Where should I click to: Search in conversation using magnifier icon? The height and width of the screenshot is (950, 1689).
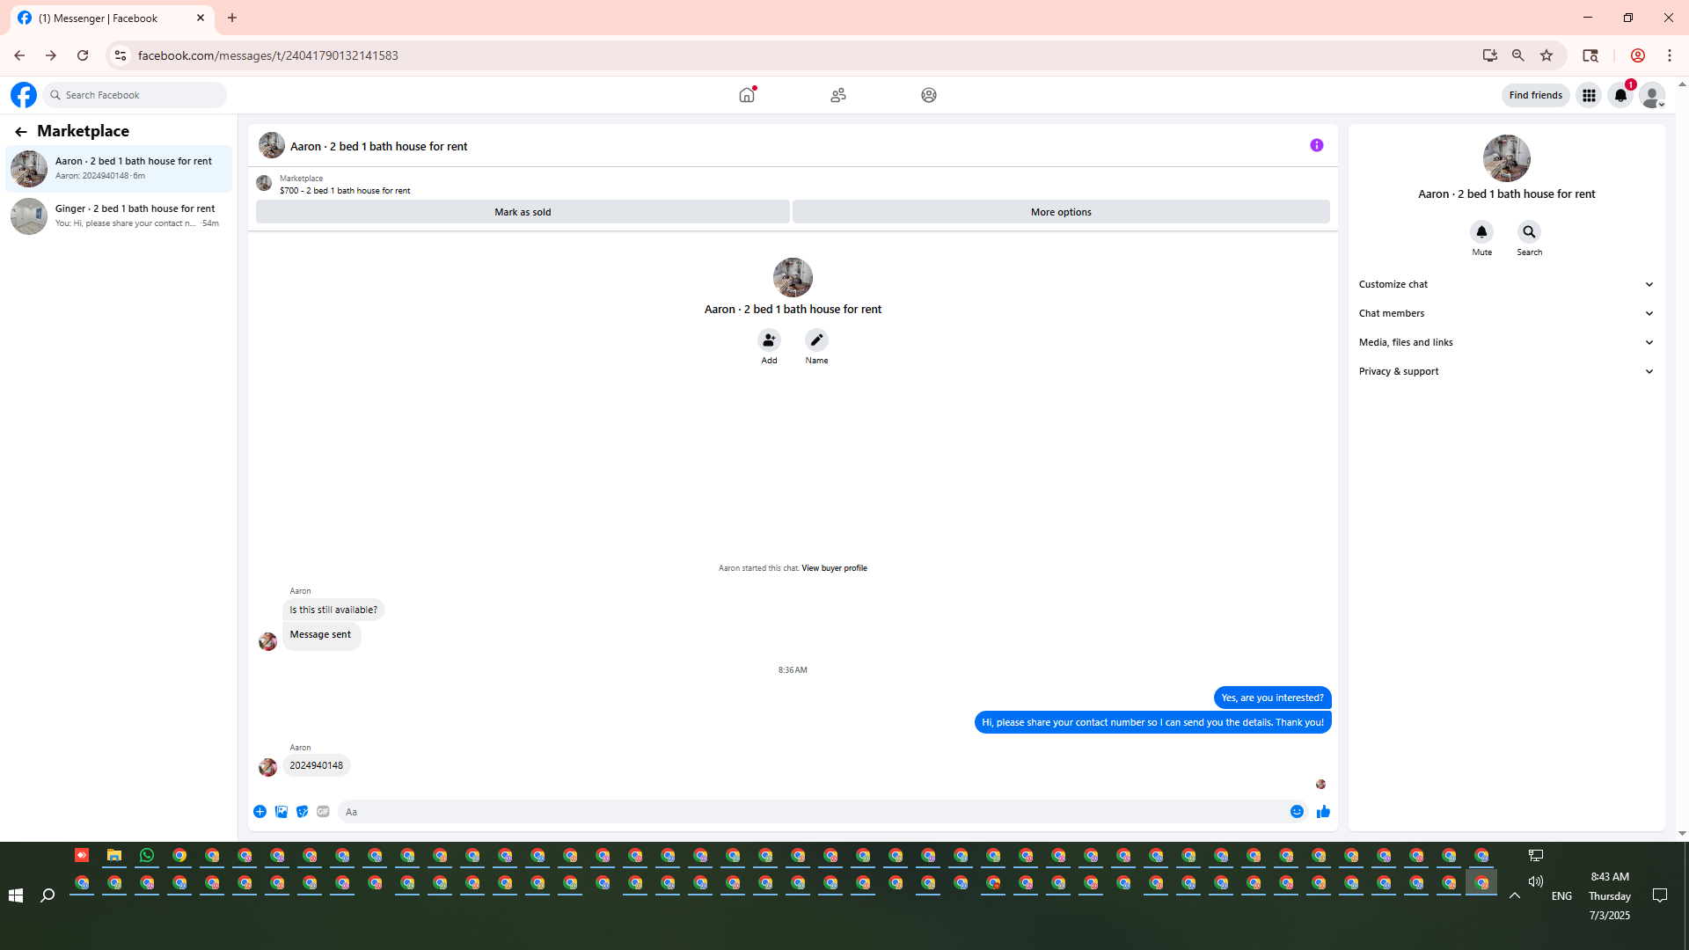[x=1529, y=232]
